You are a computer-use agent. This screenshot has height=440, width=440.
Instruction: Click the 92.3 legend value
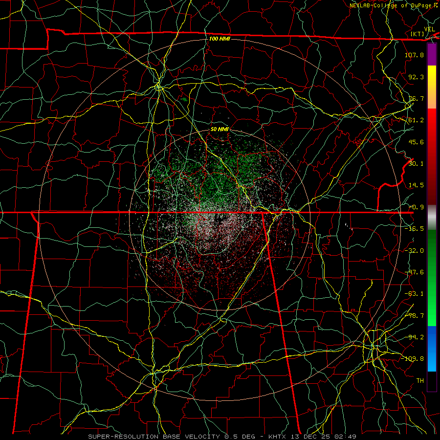pyautogui.click(x=416, y=77)
